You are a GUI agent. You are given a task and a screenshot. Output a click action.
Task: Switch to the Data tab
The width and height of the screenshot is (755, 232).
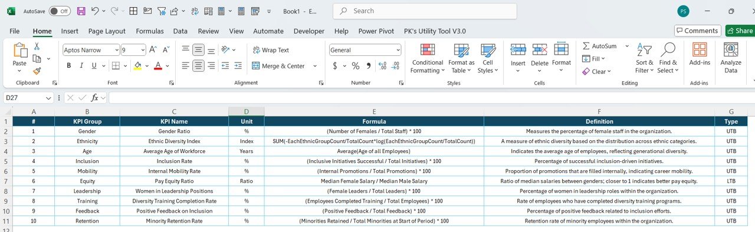180,31
